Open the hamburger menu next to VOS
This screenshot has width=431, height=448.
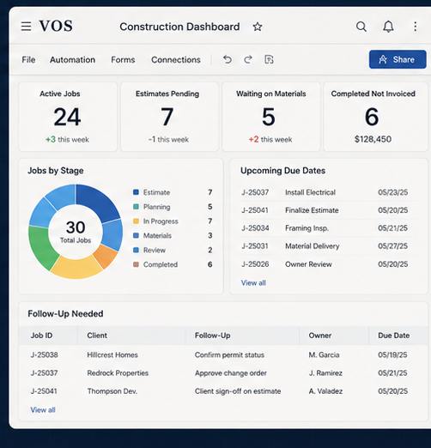click(x=26, y=27)
